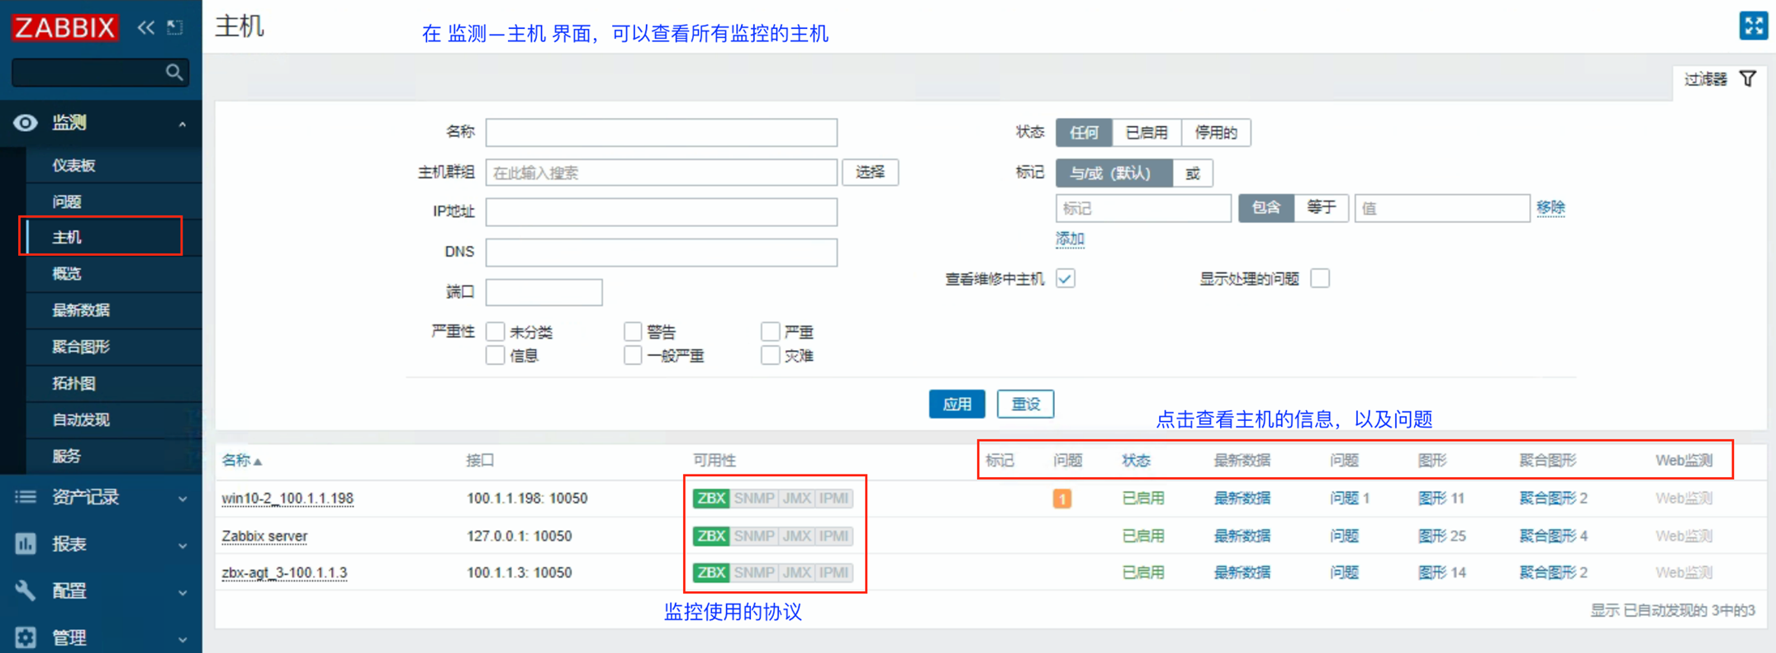Open 拓扑图 in sidebar

[x=74, y=383]
